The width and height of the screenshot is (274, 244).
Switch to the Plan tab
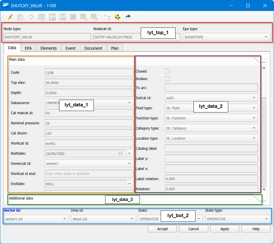(115, 48)
